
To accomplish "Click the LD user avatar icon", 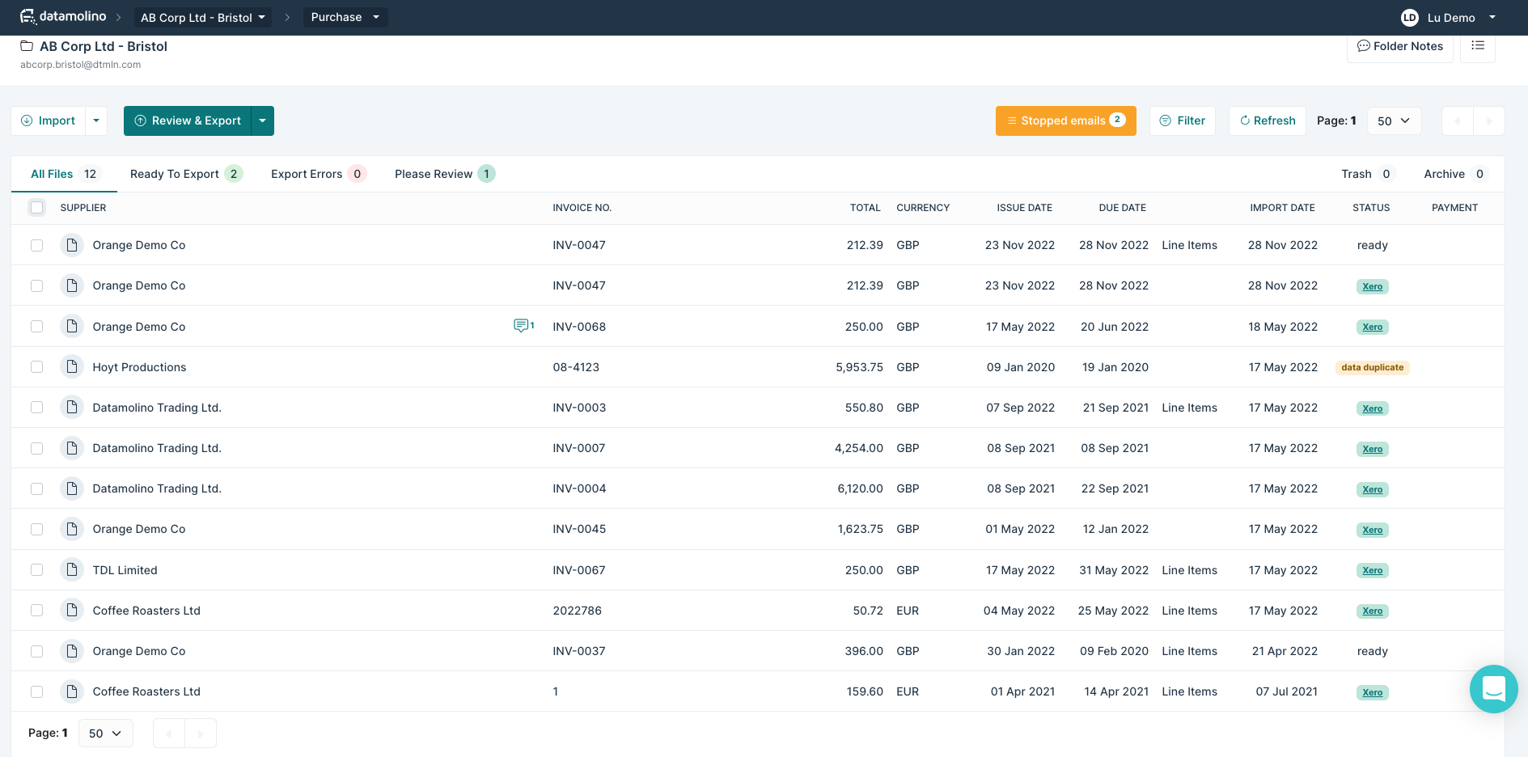I will tap(1410, 18).
